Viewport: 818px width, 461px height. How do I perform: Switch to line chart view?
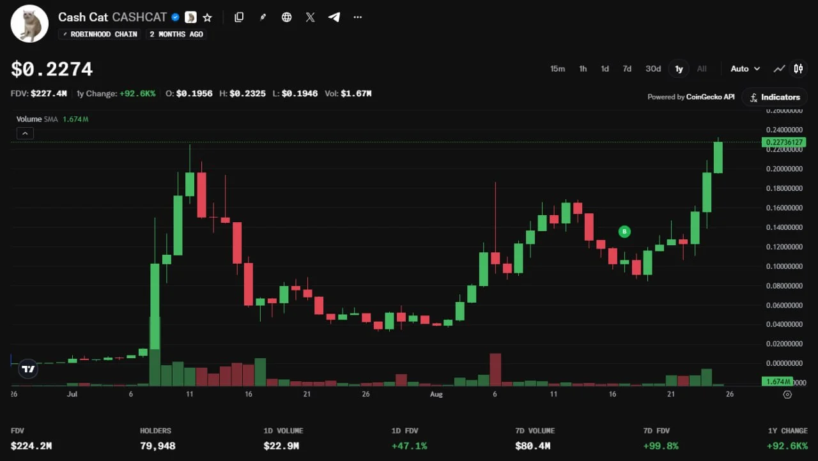pyautogui.click(x=779, y=68)
